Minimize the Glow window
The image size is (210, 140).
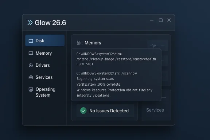tap(152, 20)
